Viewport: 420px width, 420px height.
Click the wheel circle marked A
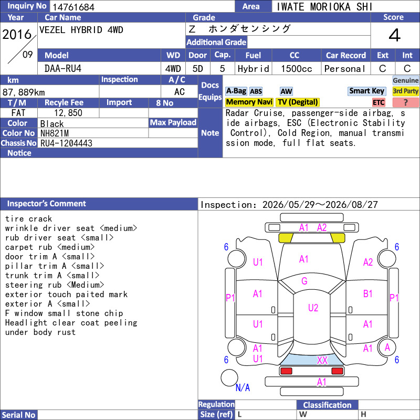[386, 348]
